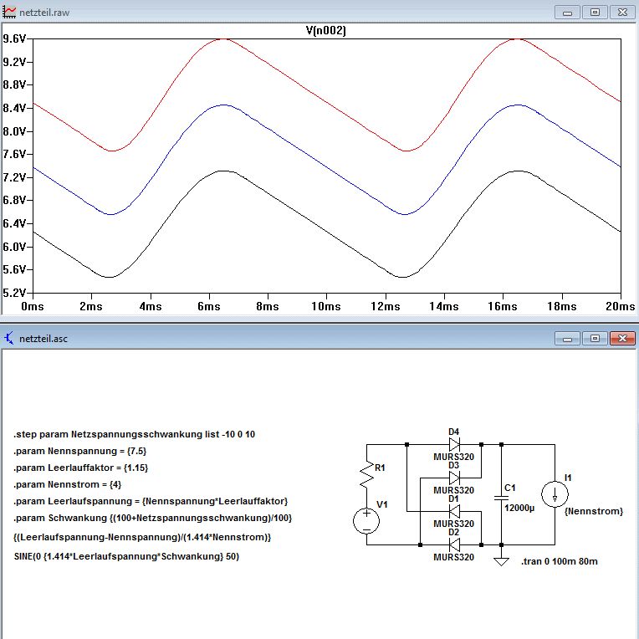Click the SINE source value text
The width and height of the screenshot is (639, 639).
coord(126,556)
